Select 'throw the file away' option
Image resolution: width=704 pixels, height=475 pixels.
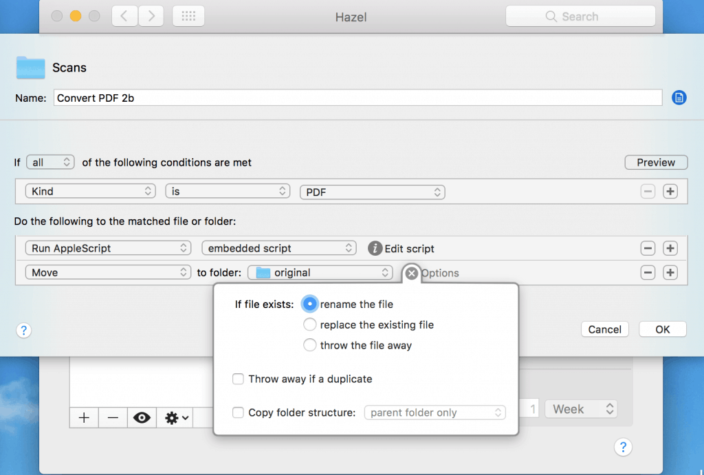(310, 345)
